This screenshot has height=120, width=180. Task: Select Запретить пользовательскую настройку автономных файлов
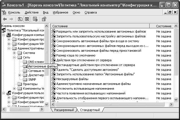click(101, 36)
